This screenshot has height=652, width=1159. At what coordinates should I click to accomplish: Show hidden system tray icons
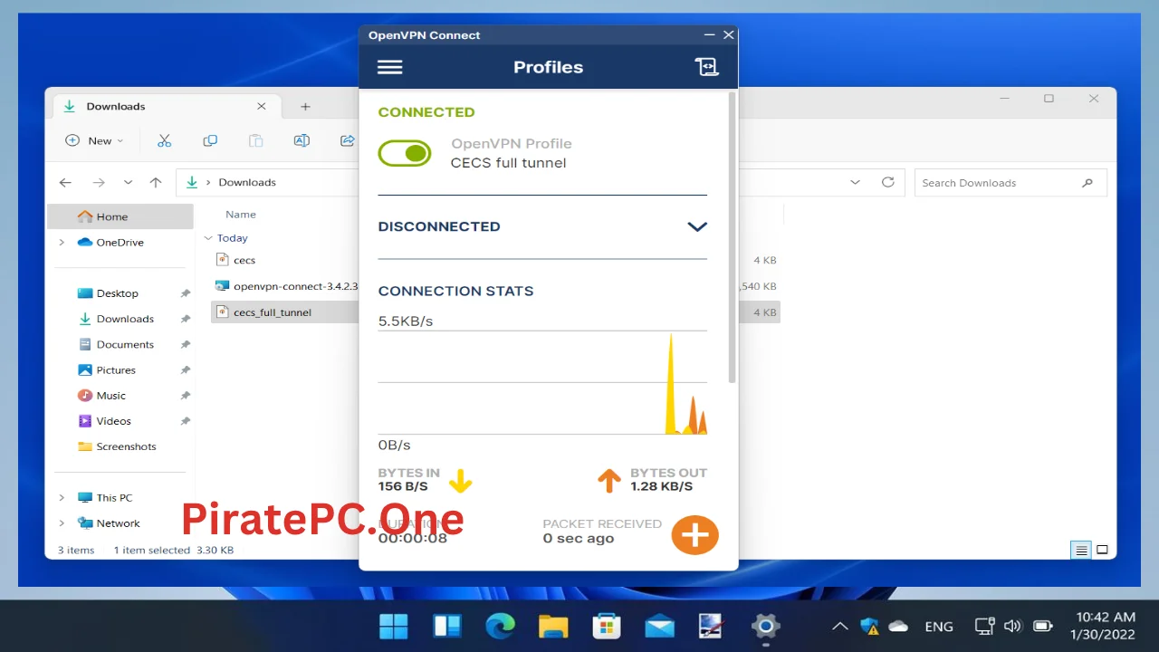pos(839,626)
